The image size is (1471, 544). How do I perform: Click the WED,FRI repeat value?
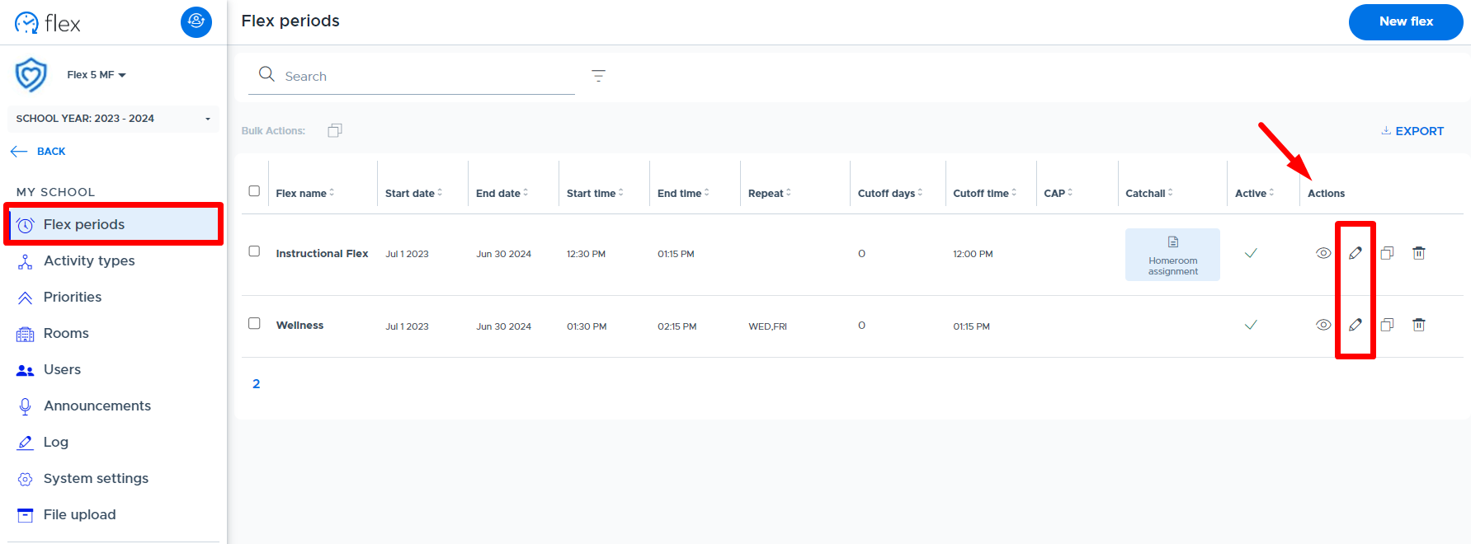767,326
